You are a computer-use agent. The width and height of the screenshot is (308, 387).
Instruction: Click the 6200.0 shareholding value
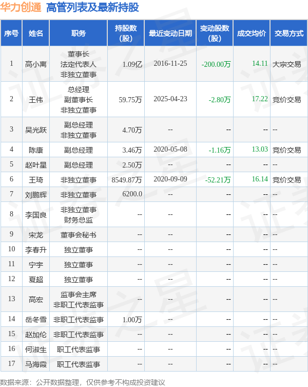[x=132, y=194]
